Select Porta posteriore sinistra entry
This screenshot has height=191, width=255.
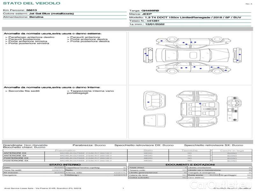(x=27, y=43)
